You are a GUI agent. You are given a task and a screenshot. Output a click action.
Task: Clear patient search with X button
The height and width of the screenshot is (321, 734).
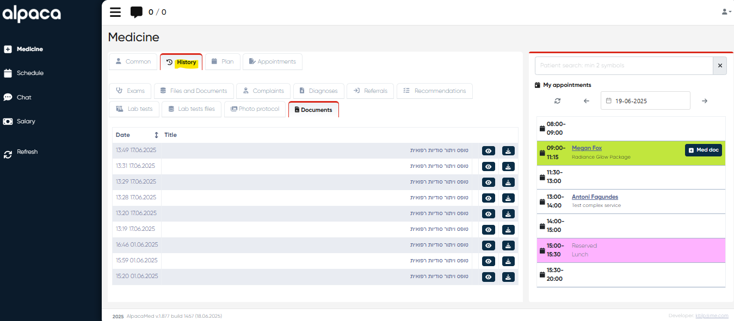[x=720, y=66]
